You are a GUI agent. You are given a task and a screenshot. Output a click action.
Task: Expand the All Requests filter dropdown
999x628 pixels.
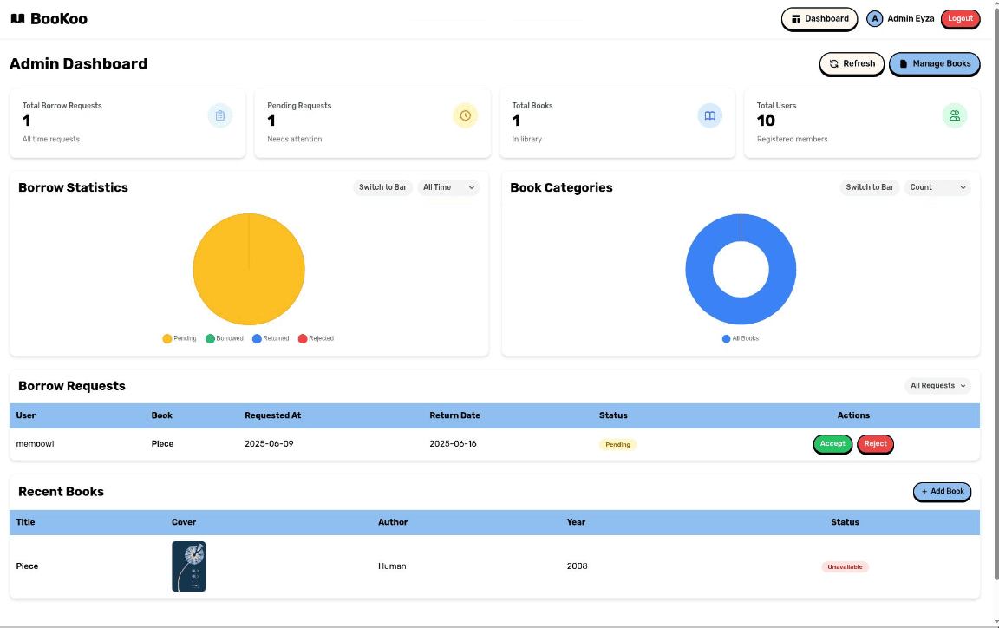point(937,386)
